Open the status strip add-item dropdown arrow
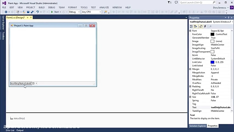 [x=36, y=83]
